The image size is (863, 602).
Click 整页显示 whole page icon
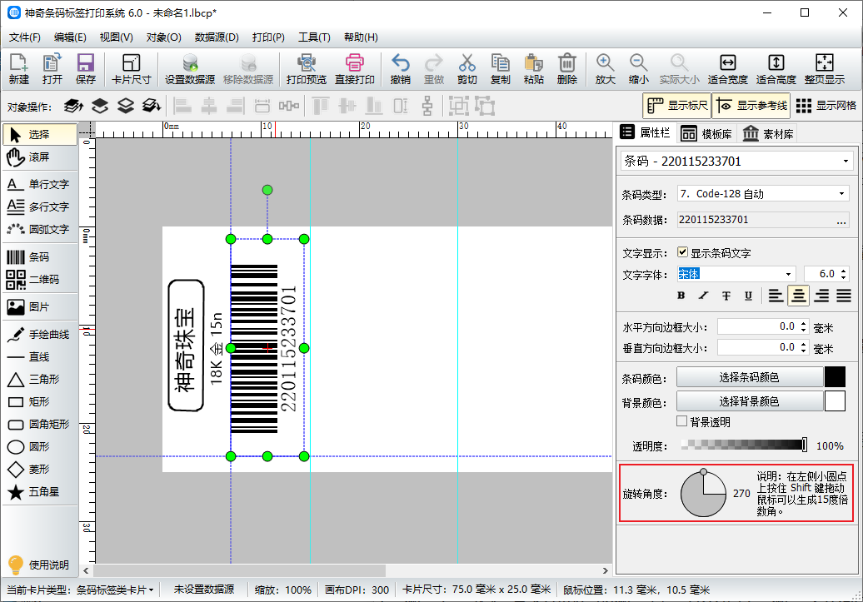coord(825,69)
